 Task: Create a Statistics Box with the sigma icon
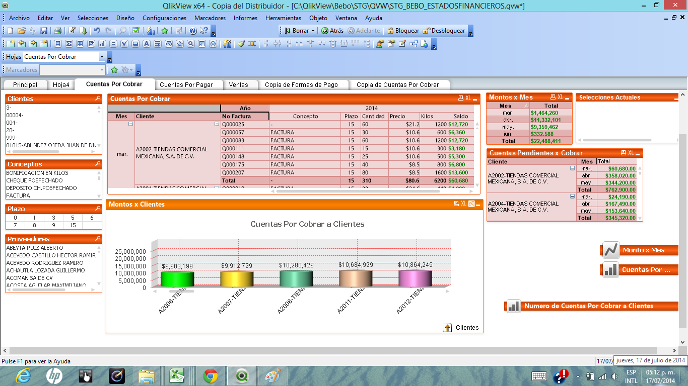pyautogui.click(x=69, y=44)
